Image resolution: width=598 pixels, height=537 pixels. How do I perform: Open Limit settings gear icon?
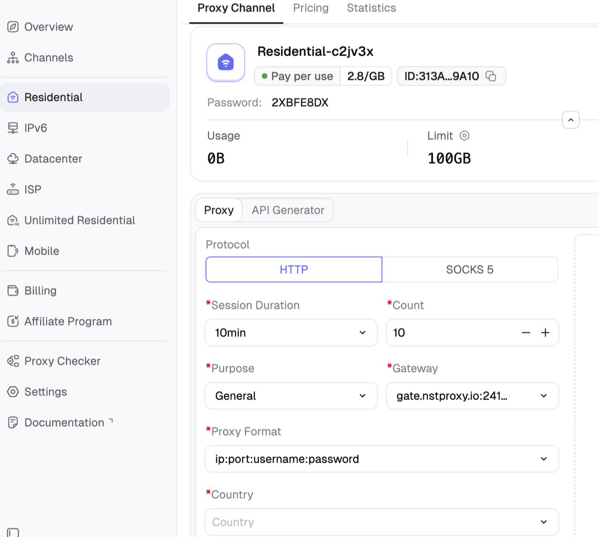(x=464, y=136)
